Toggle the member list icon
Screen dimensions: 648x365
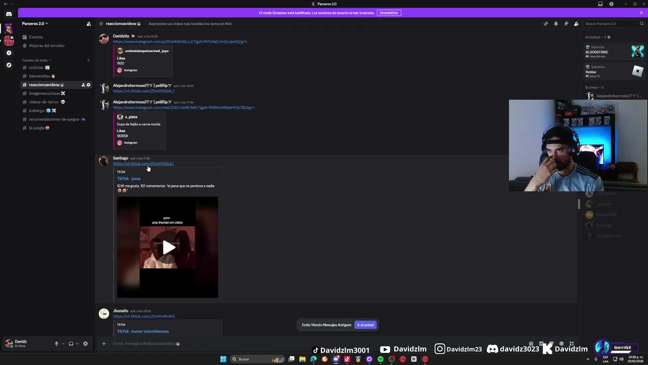(576, 24)
